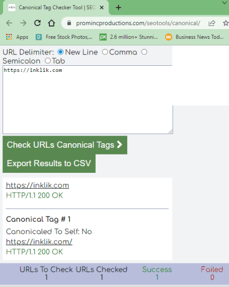229x287 pixels.
Task: Click the first HTTP/1.1 200 OK status
Action: point(35,195)
